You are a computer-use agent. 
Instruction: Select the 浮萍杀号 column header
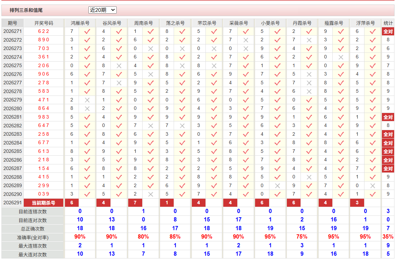coord(366,23)
